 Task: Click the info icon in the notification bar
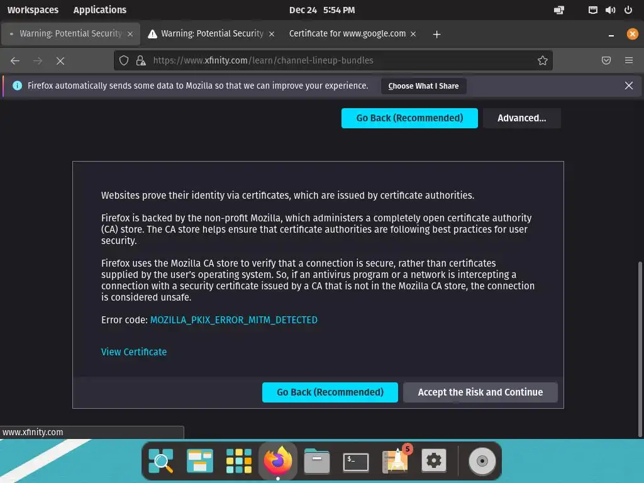[17, 86]
